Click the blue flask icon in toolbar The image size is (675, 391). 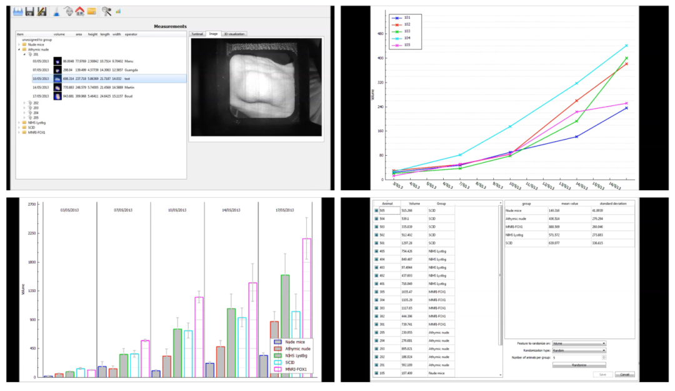click(x=57, y=11)
